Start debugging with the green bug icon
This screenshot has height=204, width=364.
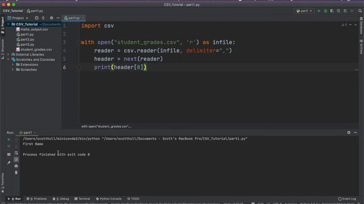point(325,11)
